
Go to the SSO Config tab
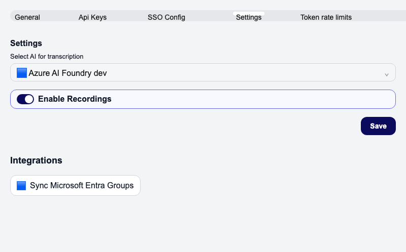[x=166, y=17]
